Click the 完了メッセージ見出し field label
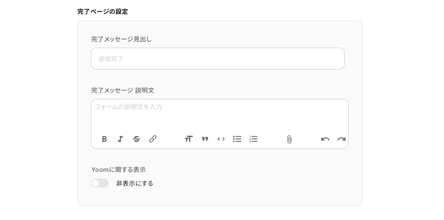Image resolution: width=444 pixels, height=220 pixels. tap(121, 39)
